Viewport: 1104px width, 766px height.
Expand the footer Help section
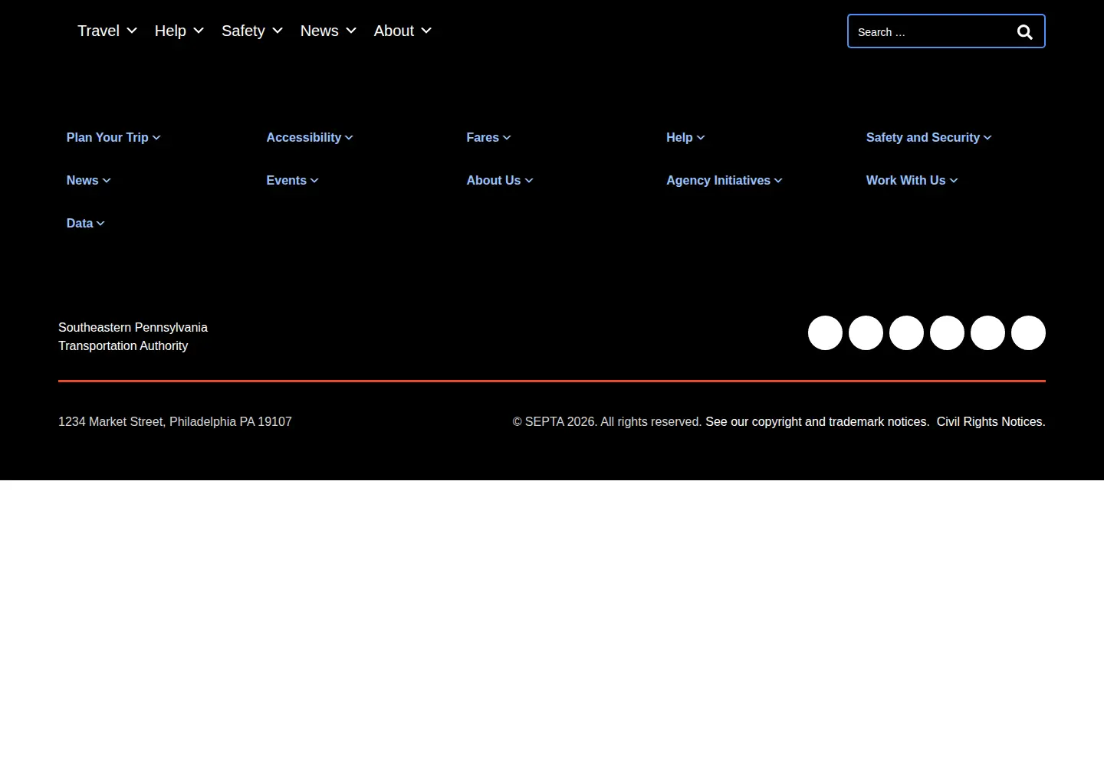point(685,138)
